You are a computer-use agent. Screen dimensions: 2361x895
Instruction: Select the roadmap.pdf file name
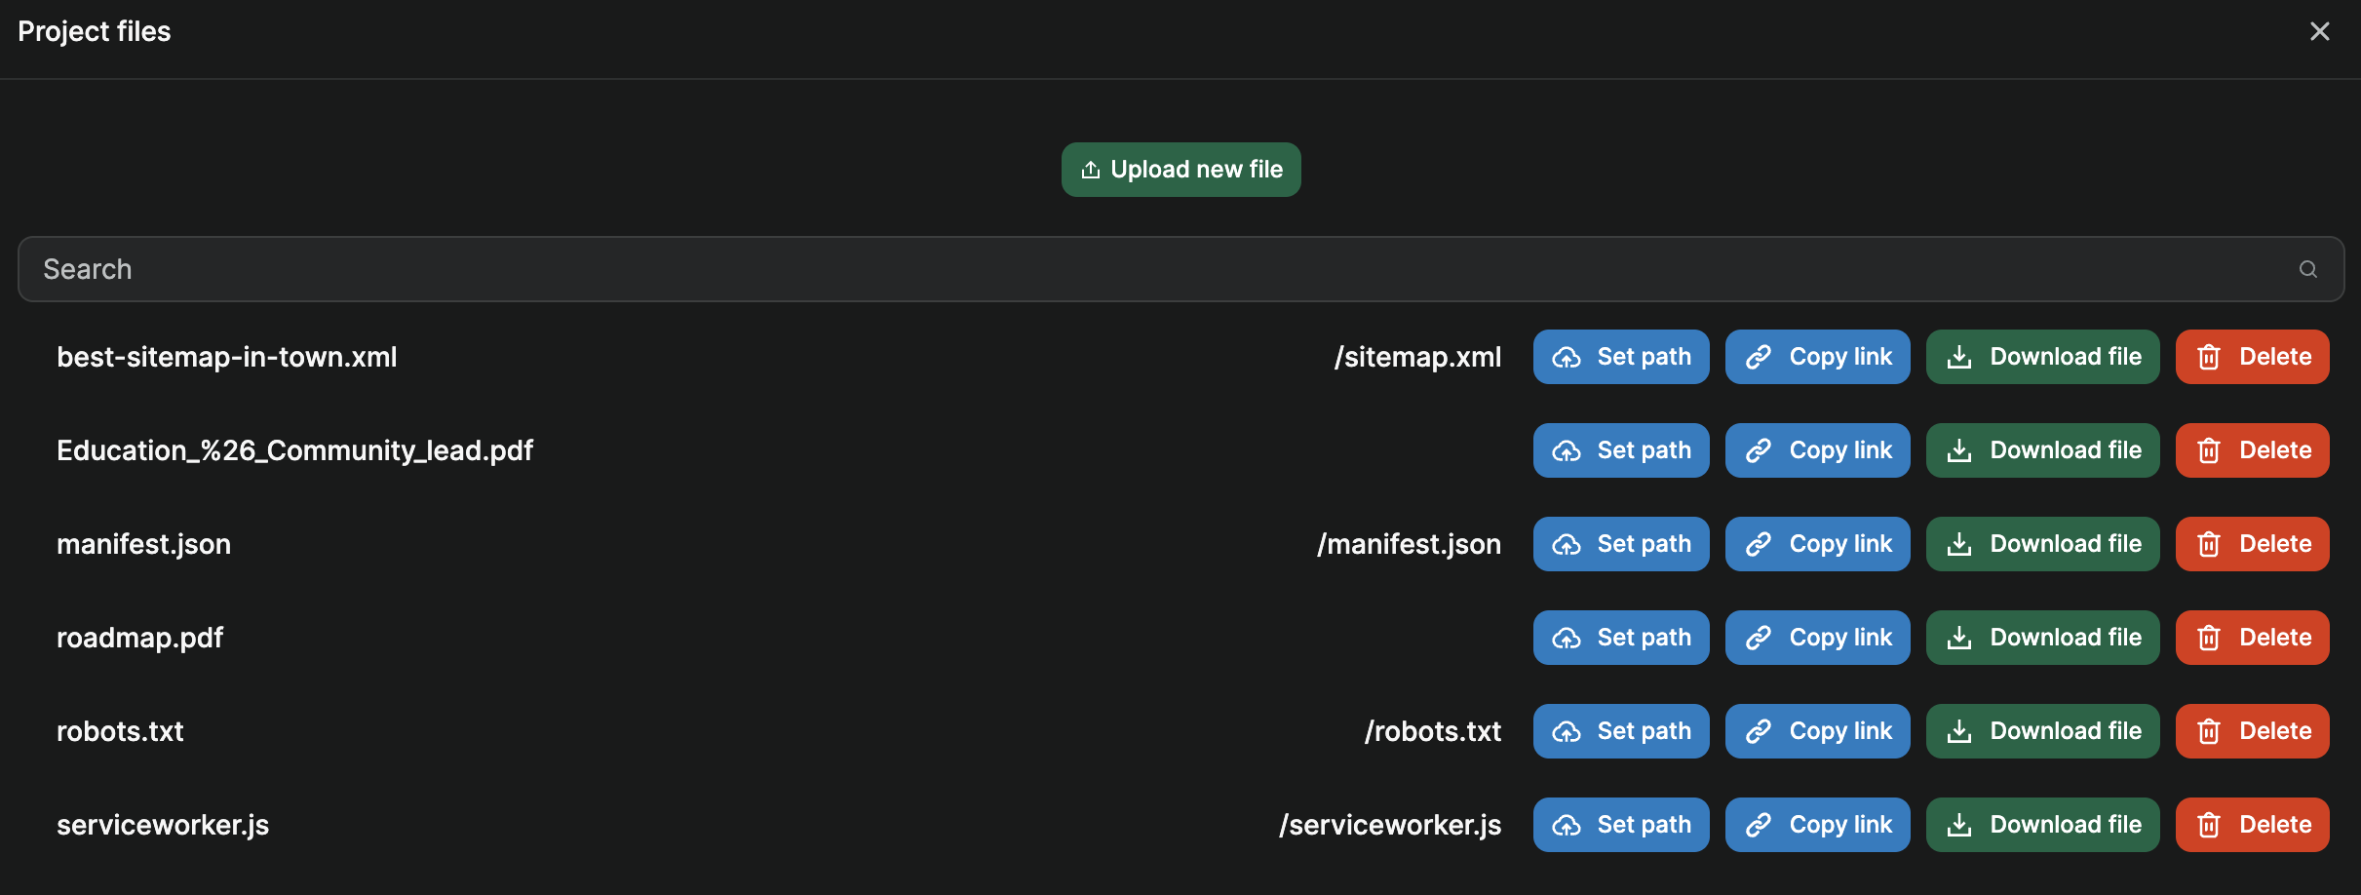(x=138, y=638)
